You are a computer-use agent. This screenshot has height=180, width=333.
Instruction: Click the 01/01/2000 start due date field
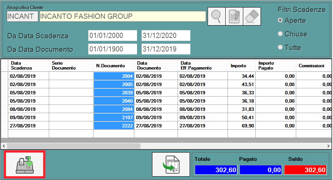(x=113, y=36)
